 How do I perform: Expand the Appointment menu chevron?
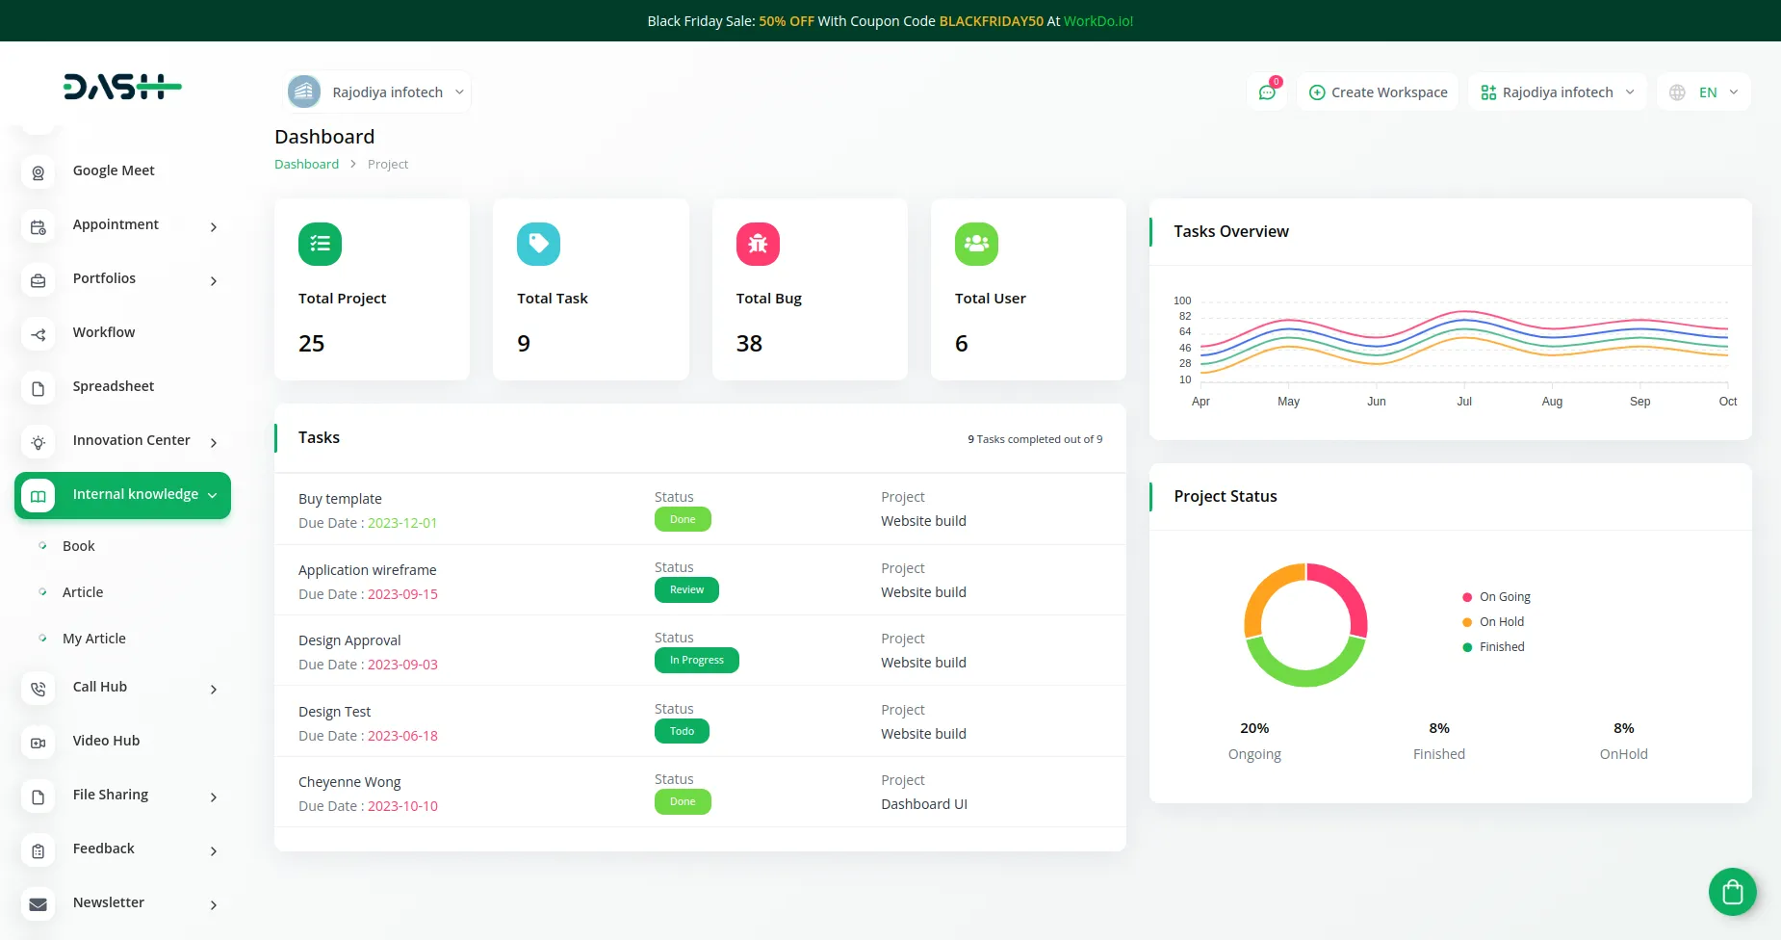pyautogui.click(x=214, y=227)
